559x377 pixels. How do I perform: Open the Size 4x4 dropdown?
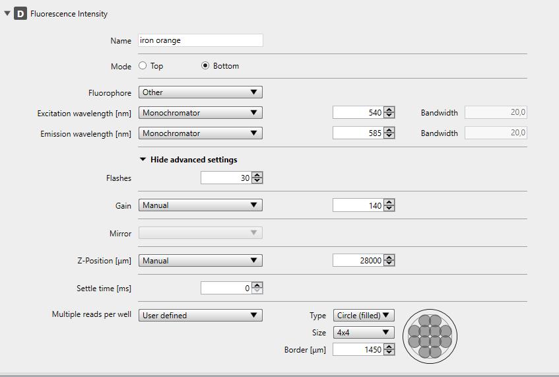click(x=364, y=332)
